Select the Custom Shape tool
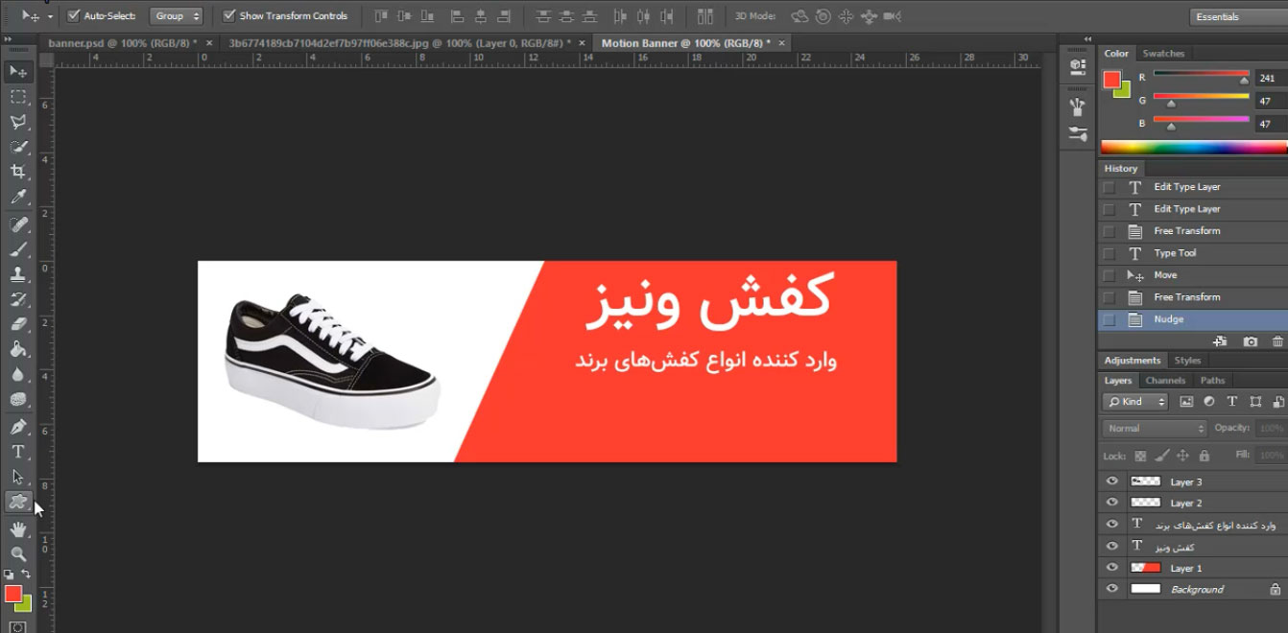The width and height of the screenshot is (1288, 633). (x=17, y=502)
